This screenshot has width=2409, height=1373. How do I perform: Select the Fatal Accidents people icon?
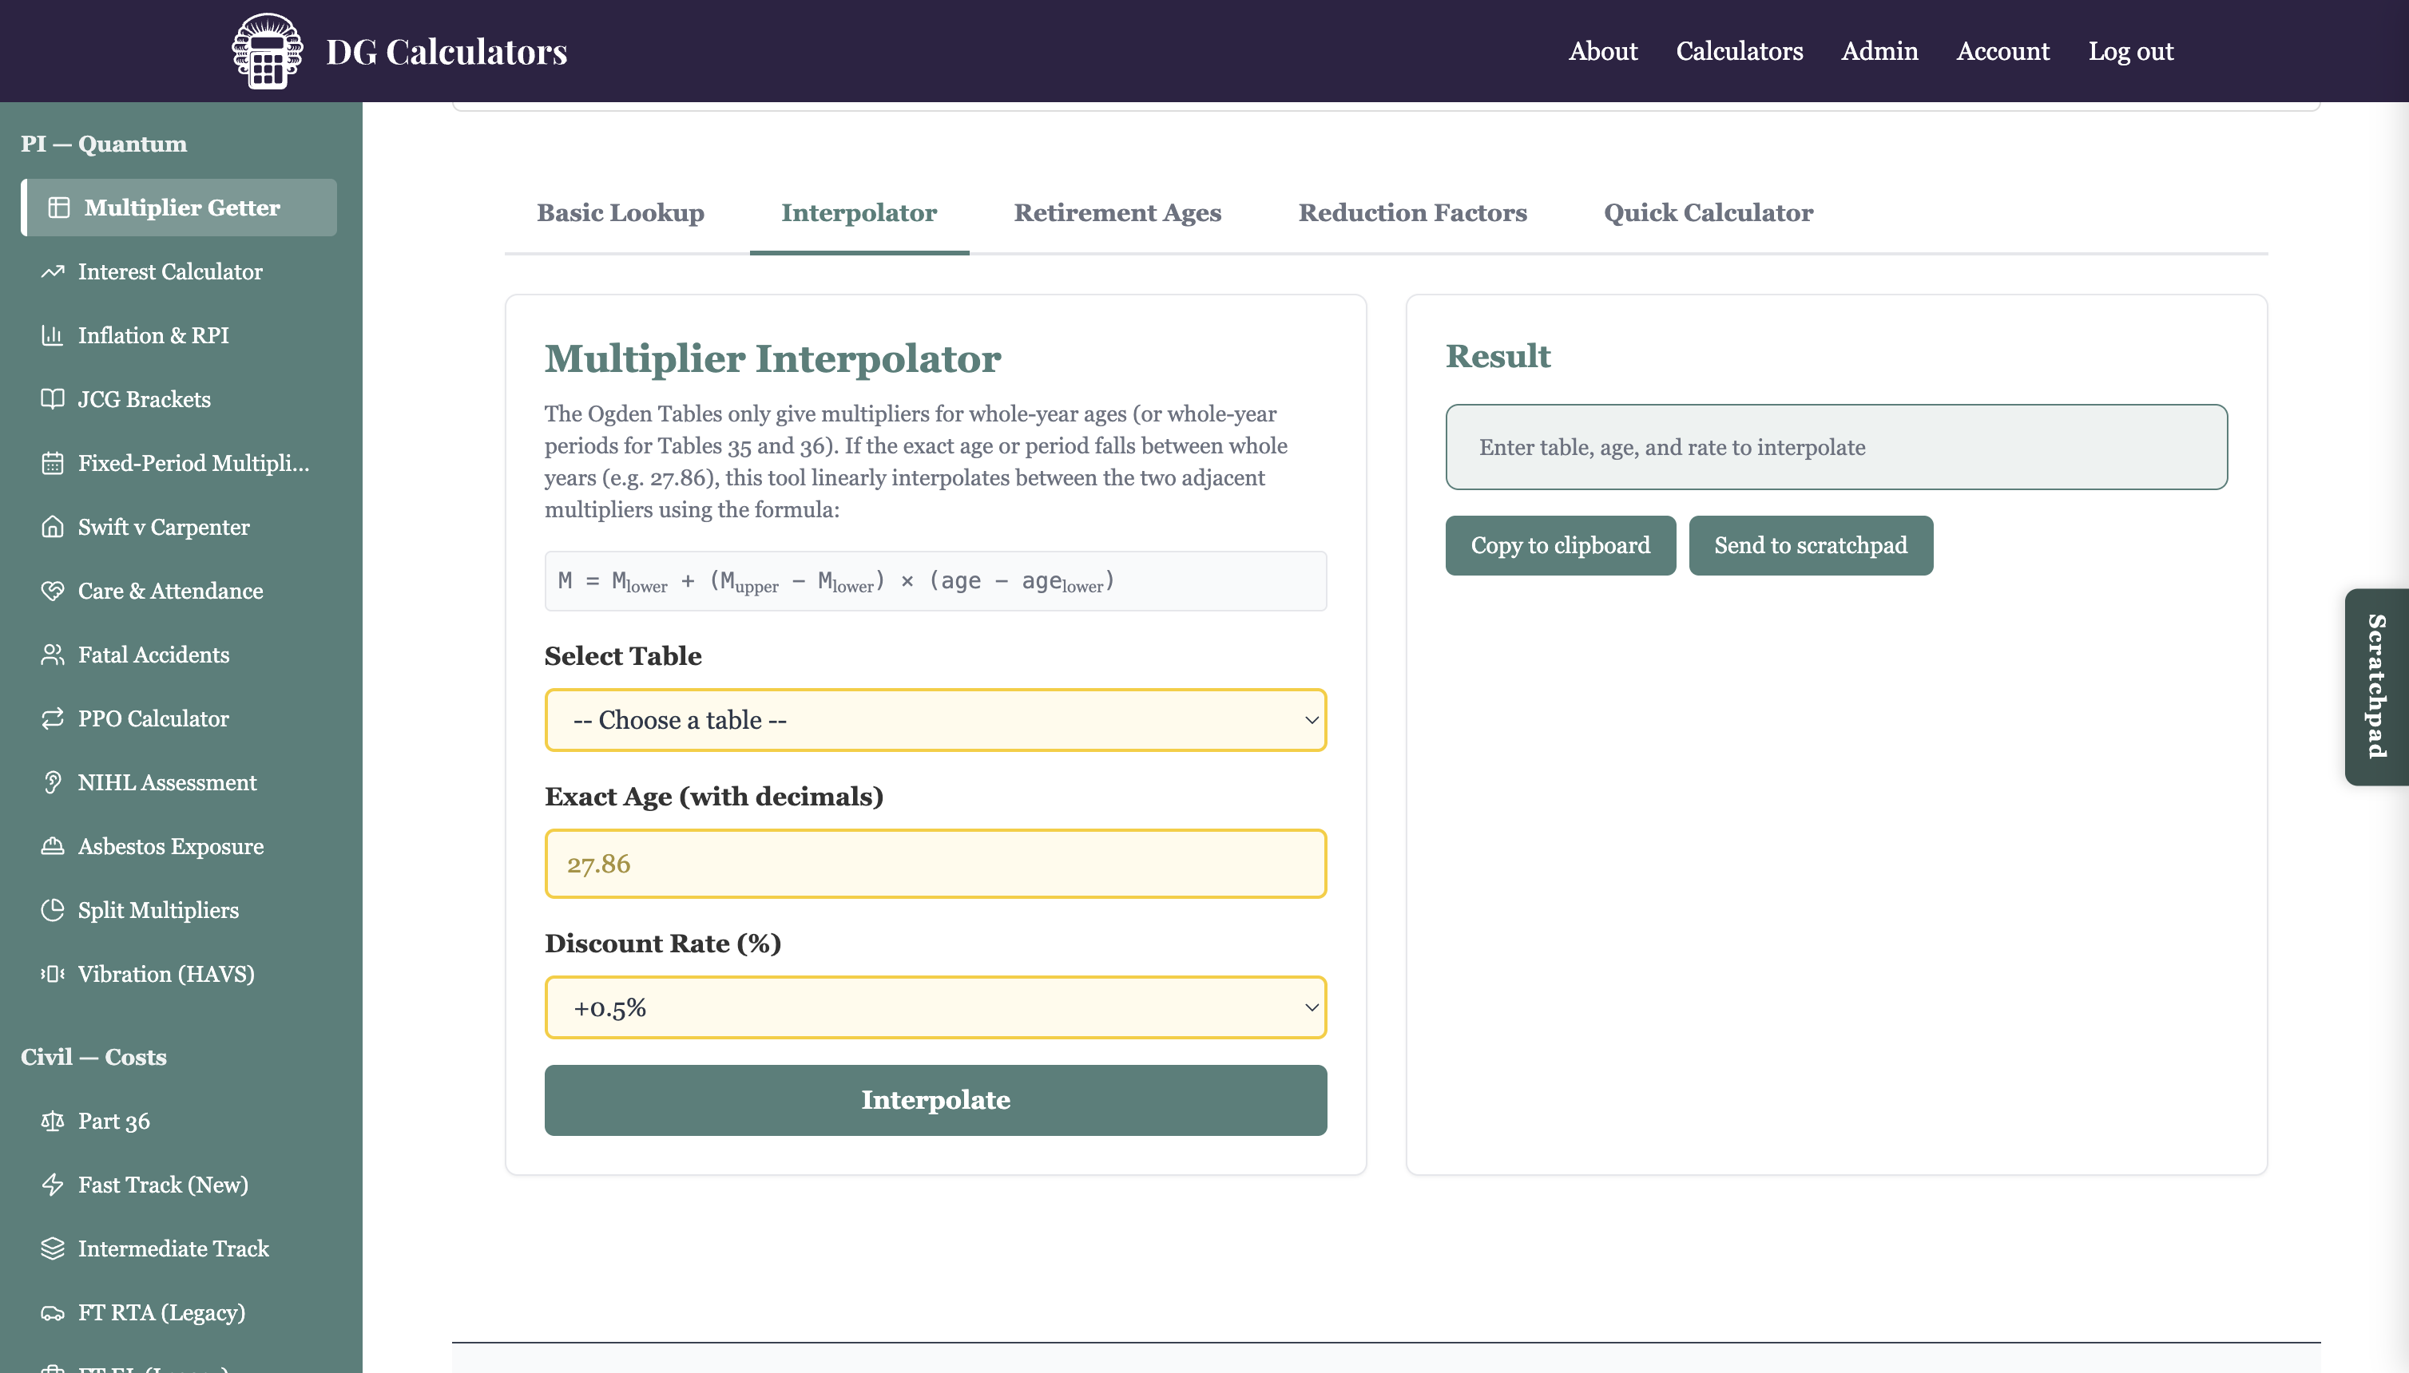tap(53, 655)
